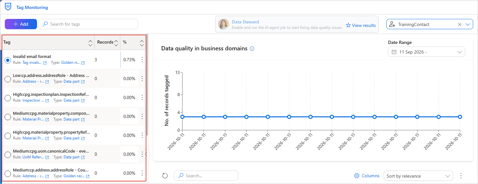The width and height of the screenshot is (478, 184).
Task: Open the Data part type link in Medium:cpg.uom row
Action: [x=71, y=157]
